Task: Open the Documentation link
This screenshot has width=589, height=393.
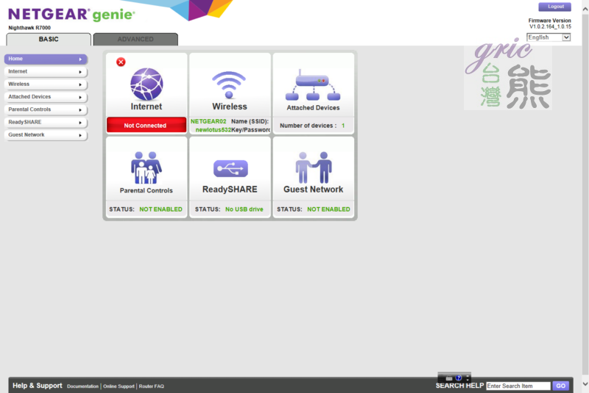Action: pos(82,386)
